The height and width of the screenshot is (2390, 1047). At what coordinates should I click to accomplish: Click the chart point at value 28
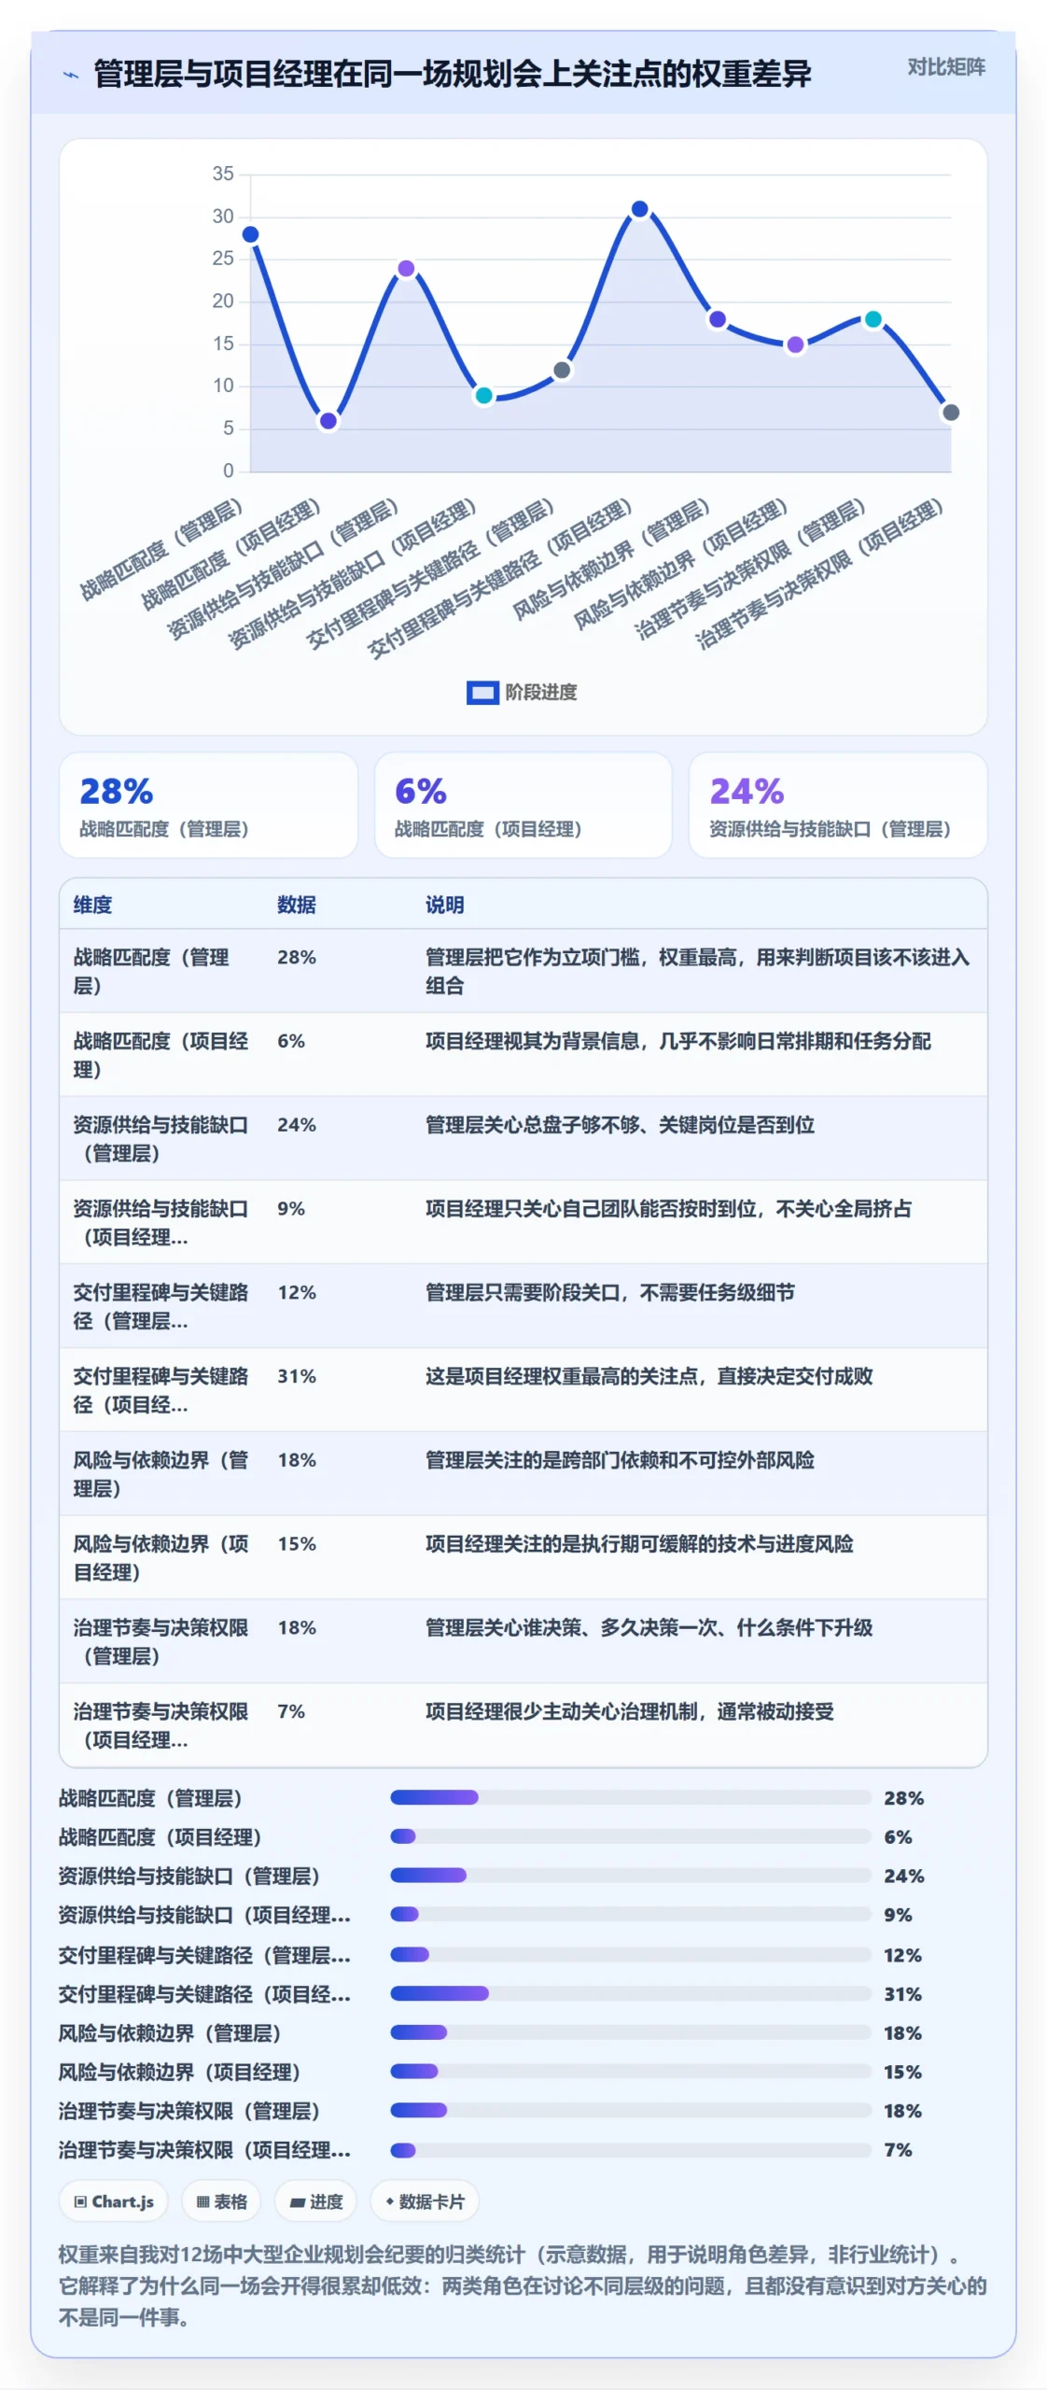250,234
